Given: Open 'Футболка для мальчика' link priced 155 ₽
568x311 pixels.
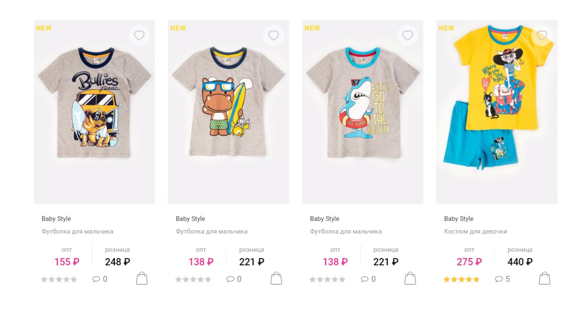Looking at the screenshot, I should point(78,231).
